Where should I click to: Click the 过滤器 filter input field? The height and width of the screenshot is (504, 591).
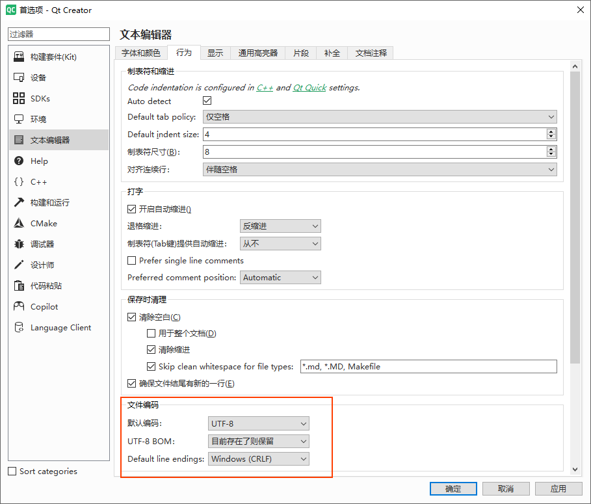pos(59,34)
